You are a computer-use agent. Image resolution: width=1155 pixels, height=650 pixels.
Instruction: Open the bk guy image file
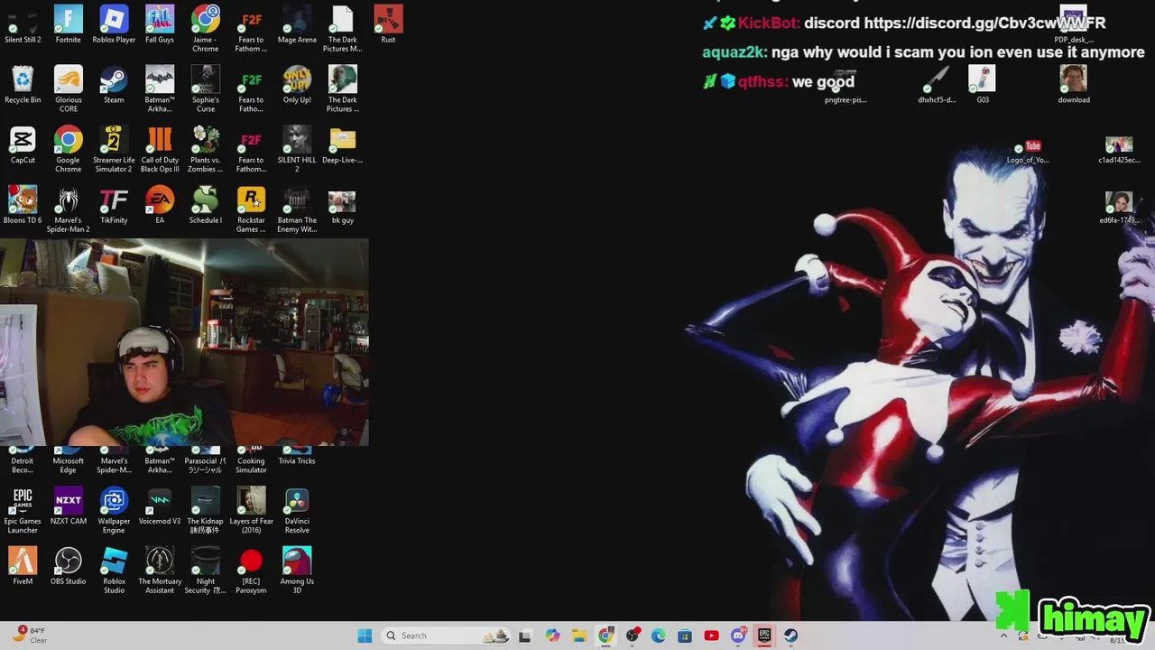[343, 206]
